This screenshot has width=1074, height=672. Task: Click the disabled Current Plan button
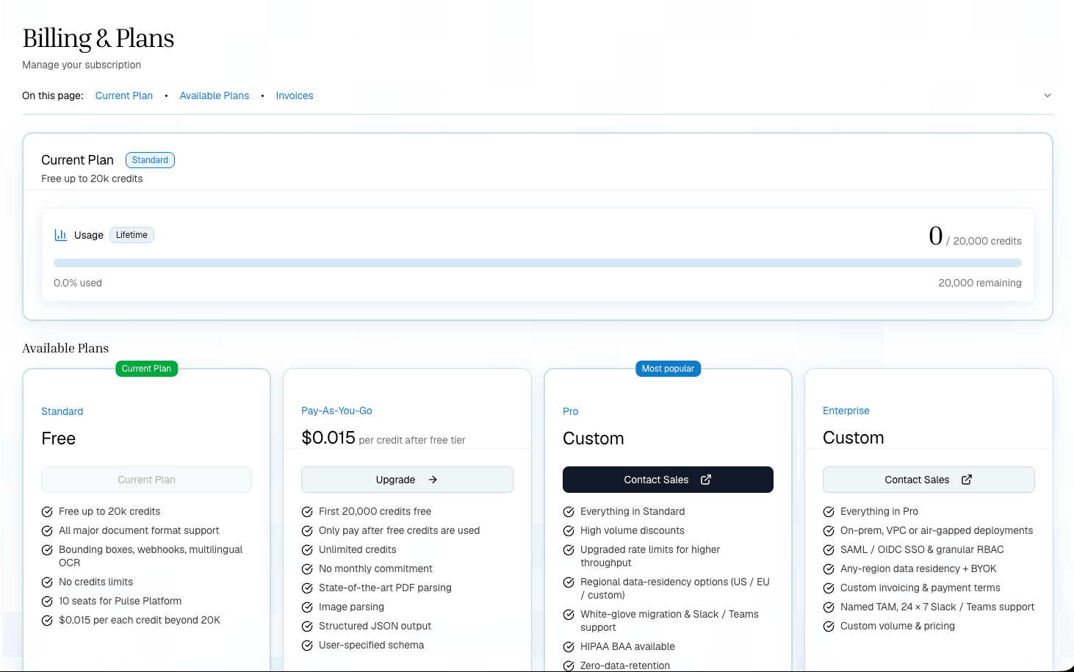pos(146,480)
